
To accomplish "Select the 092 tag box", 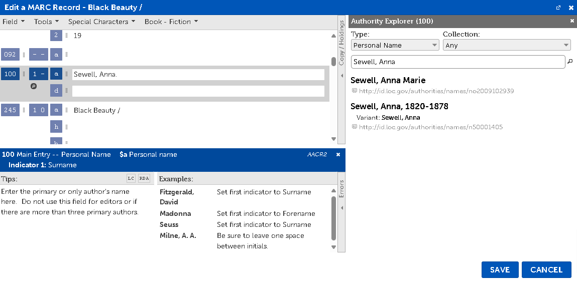I will (10, 55).
